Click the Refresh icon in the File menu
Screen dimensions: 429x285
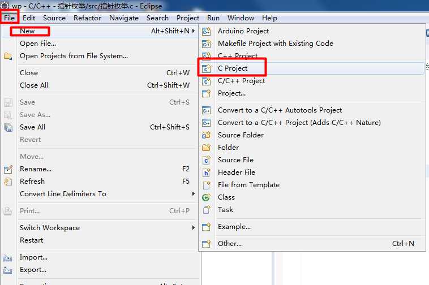(x=8, y=182)
